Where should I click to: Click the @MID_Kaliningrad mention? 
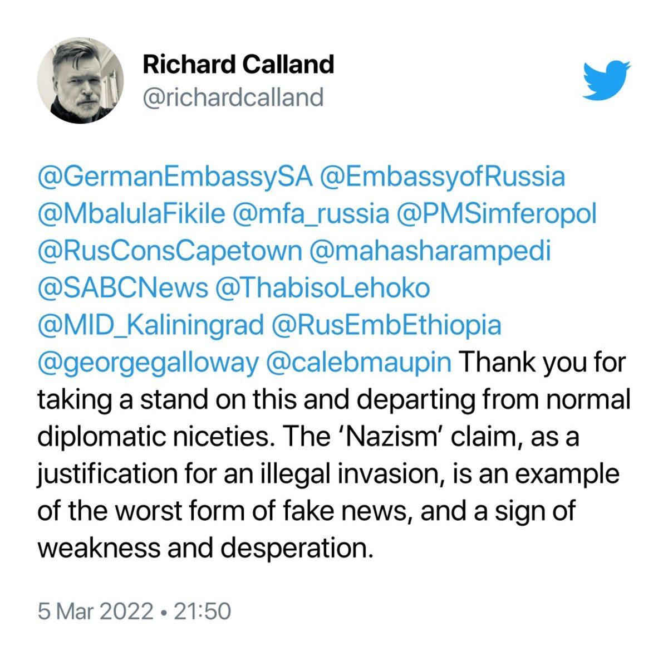point(150,325)
